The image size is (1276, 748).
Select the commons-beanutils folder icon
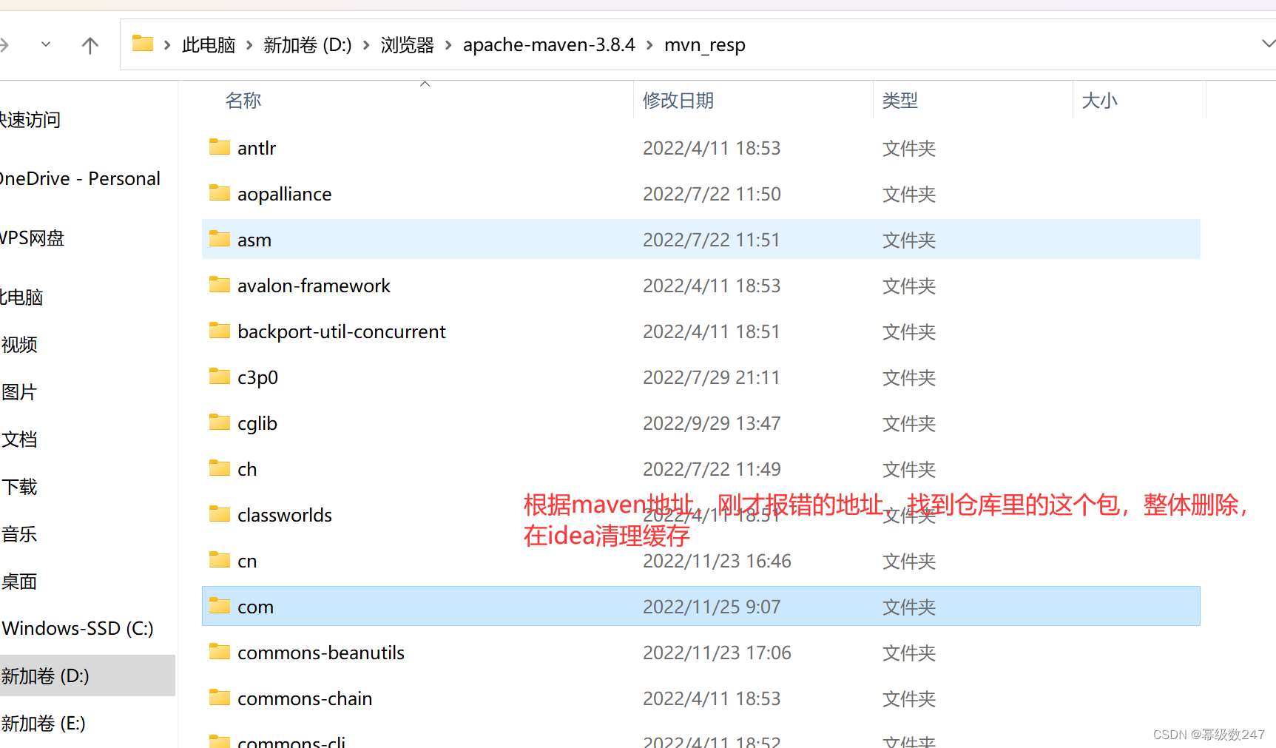point(220,651)
